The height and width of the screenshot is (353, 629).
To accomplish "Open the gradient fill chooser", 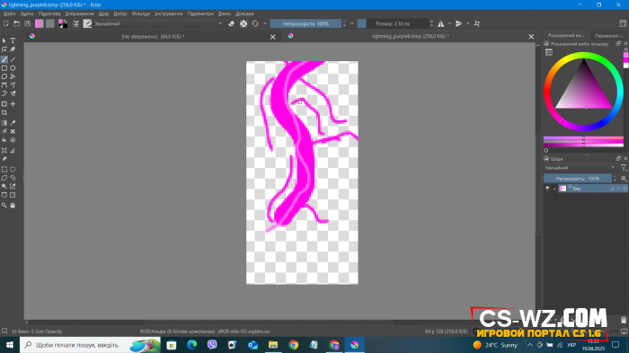I will click(40, 23).
